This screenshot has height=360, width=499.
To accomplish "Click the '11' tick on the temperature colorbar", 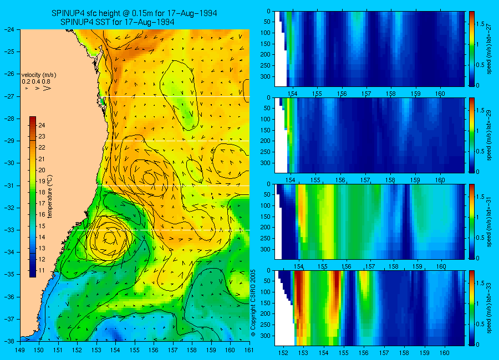I will tap(42, 271).
